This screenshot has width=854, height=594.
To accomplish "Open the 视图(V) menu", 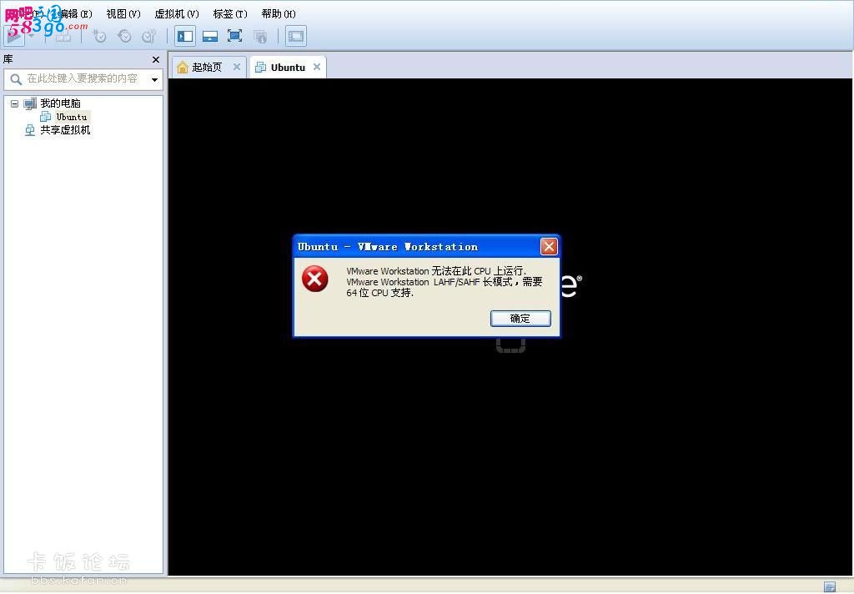I will click(123, 13).
